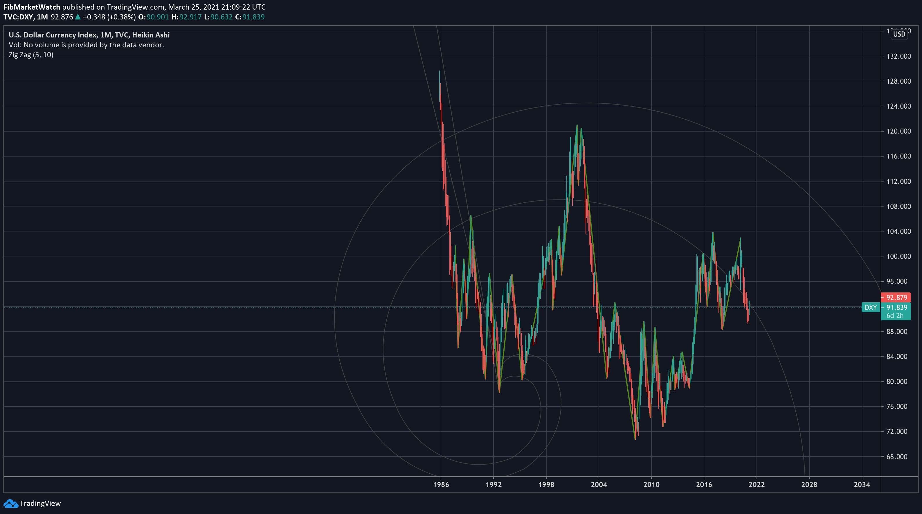Screen dimensions: 922x514
Task: Click the DXY symbol price tag
Action: tap(871, 307)
